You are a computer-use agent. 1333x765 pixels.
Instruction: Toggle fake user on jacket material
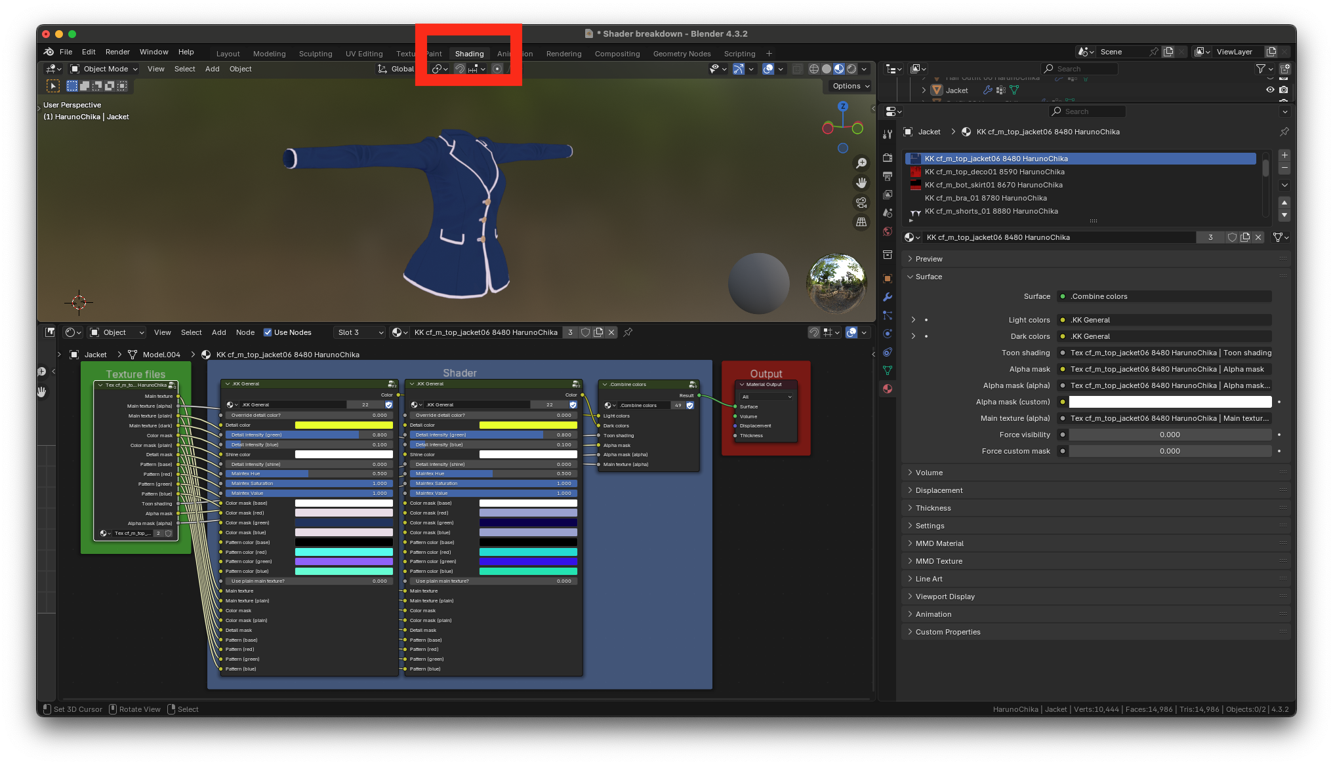[1232, 237]
